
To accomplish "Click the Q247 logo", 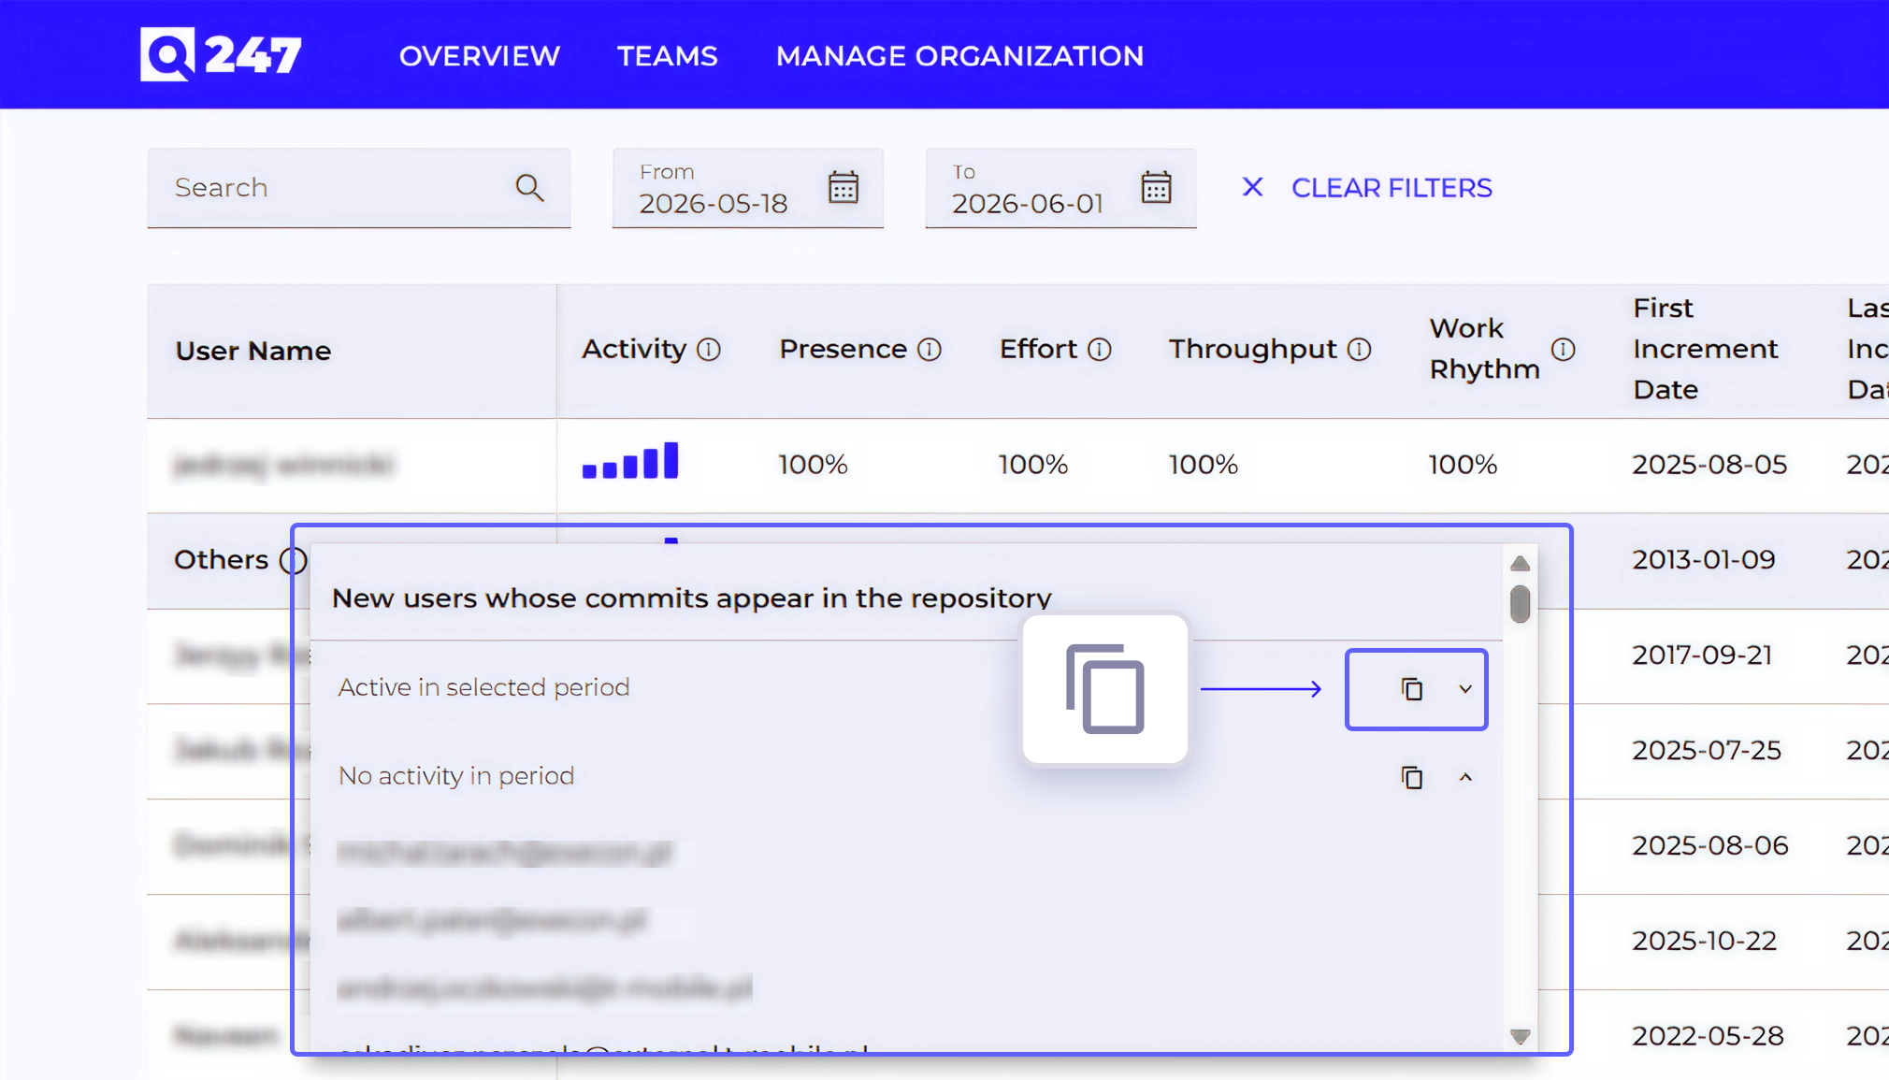I will pos(221,54).
